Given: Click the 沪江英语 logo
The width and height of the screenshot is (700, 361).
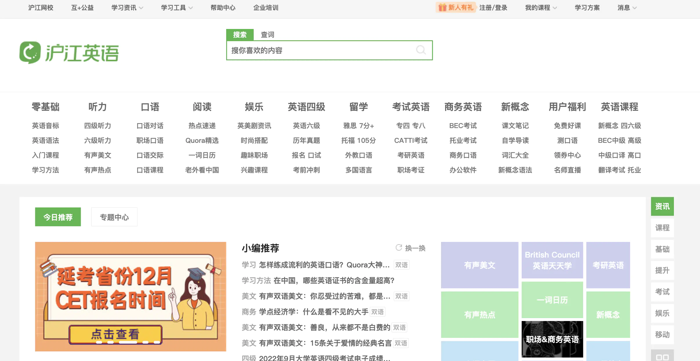Looking at the screenshot, I should pos(69,52).
